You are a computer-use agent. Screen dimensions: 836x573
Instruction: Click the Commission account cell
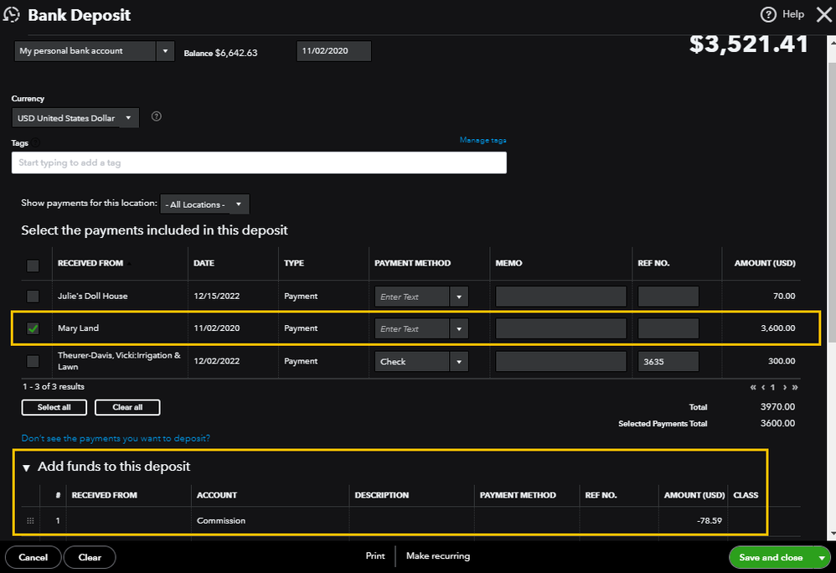(270, 521)
